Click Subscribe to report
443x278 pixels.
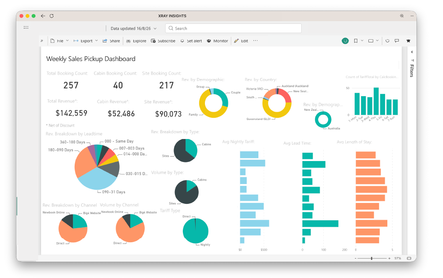coord(163,41)
